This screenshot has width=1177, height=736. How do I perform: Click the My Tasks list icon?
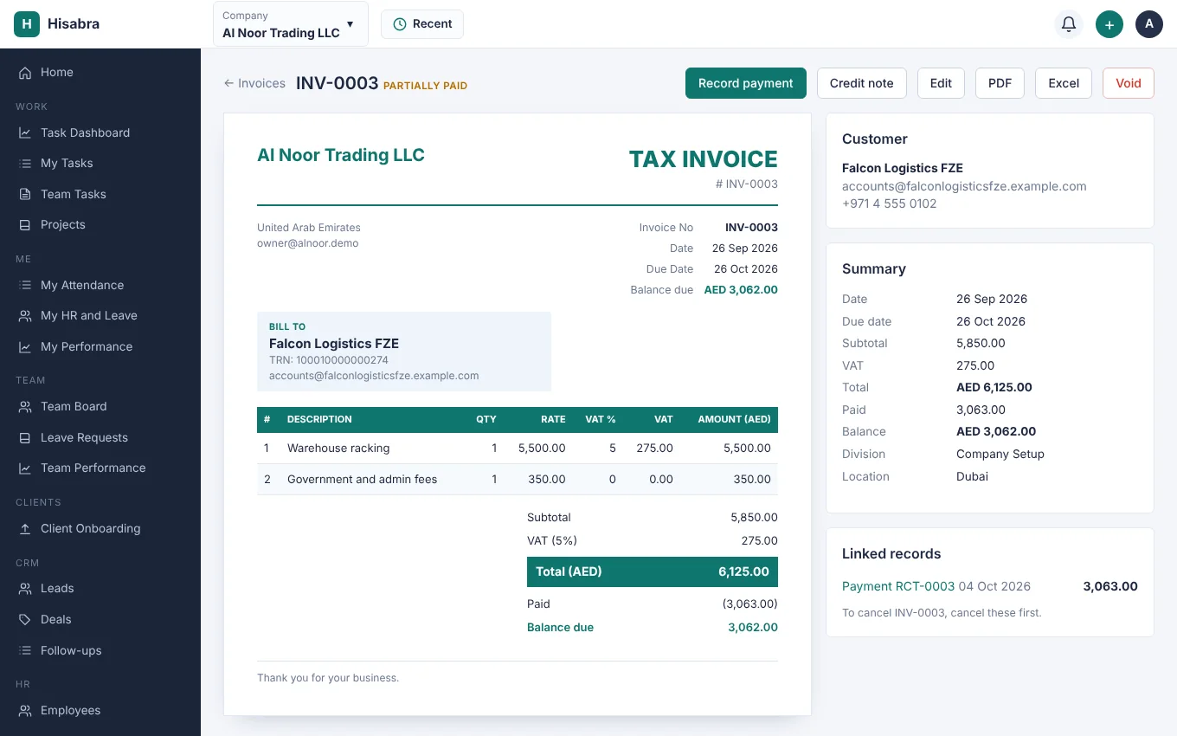25,164
